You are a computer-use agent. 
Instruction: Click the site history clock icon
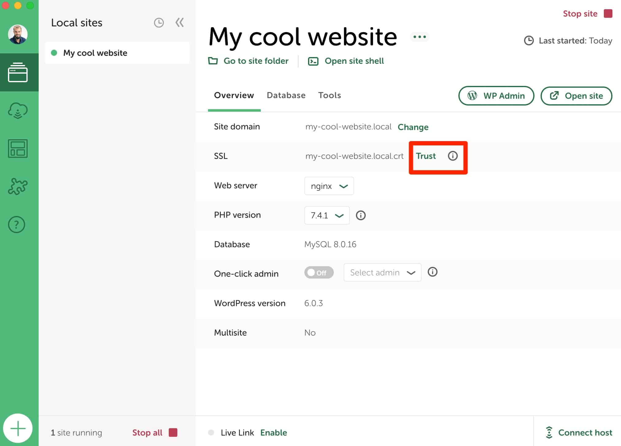pyautogui.click(x=159, y=22)
